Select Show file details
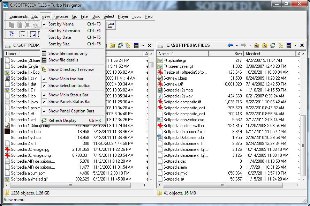Viewport: 310px width, 206px height. pos(73,60)
